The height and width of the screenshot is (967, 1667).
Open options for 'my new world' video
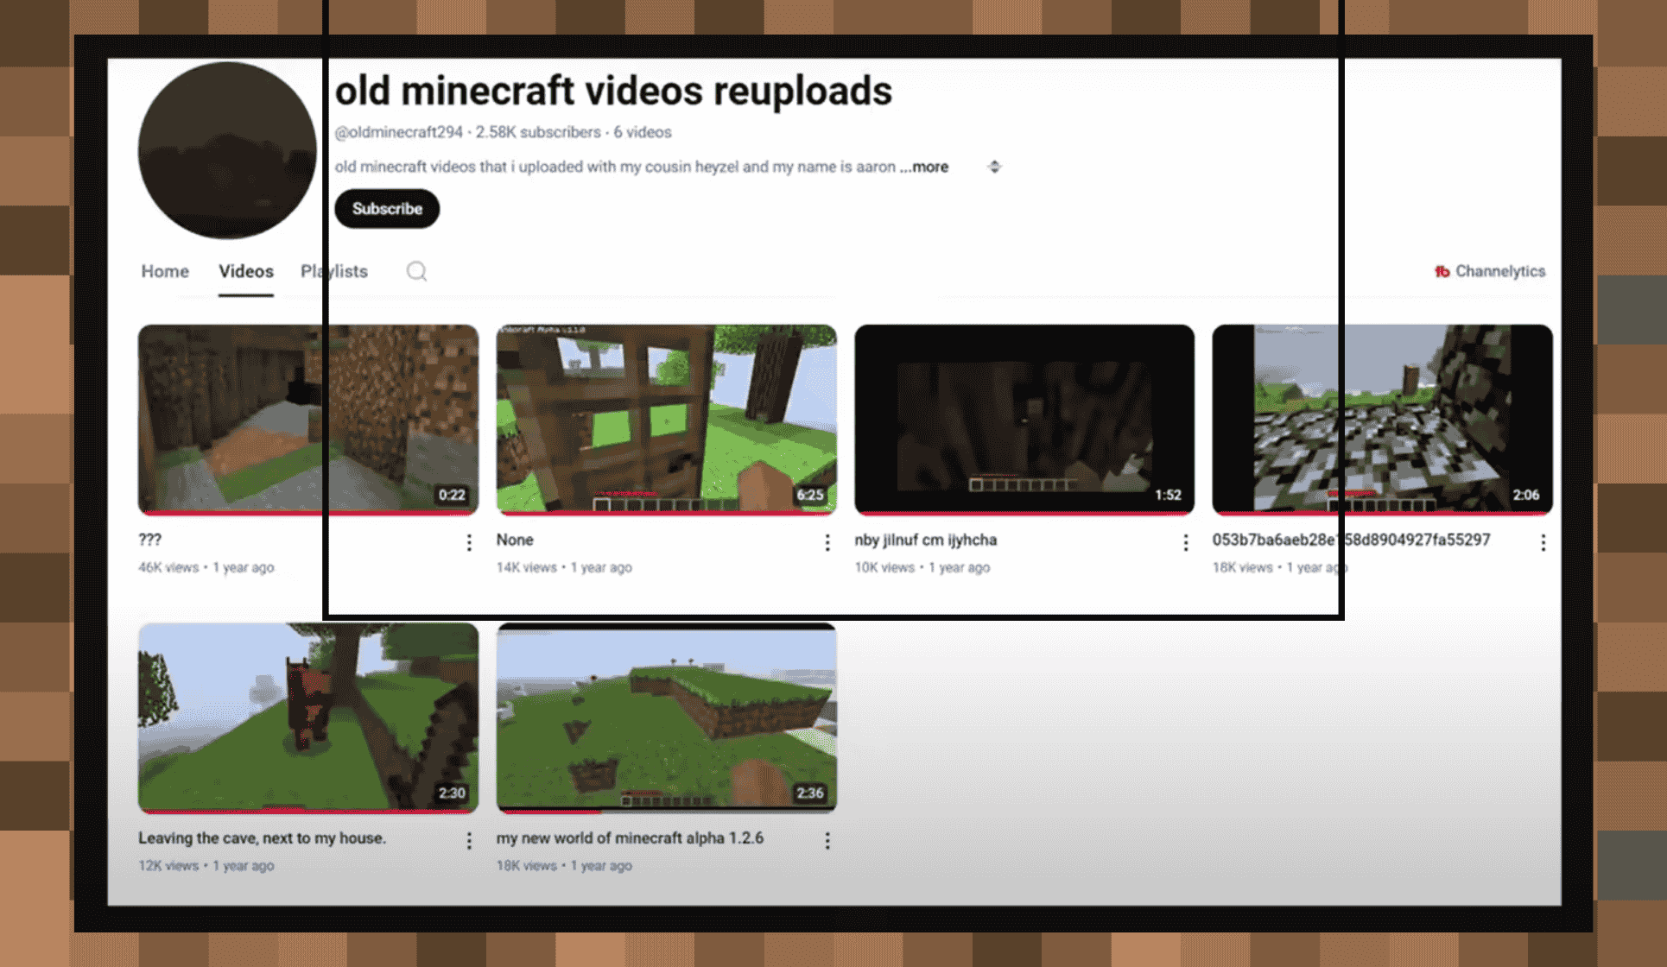[827, 840]
